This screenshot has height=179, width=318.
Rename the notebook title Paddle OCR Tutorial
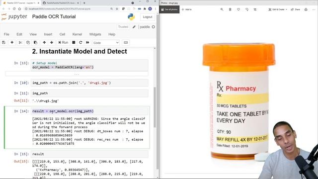(x=54, y=16)
